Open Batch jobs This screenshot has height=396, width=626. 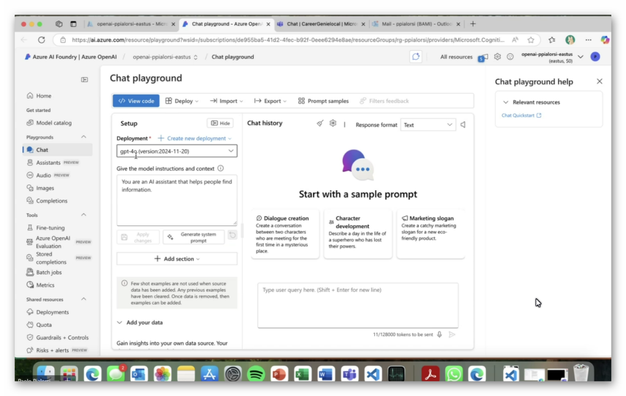point(44,273)
